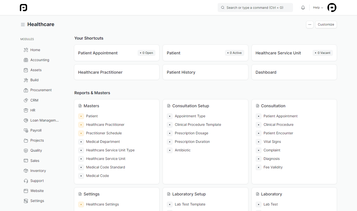The width and height of the screenshot is (357, 211).
Task: Open the Prescription Dosage link
Action: [x=191, y=133]
